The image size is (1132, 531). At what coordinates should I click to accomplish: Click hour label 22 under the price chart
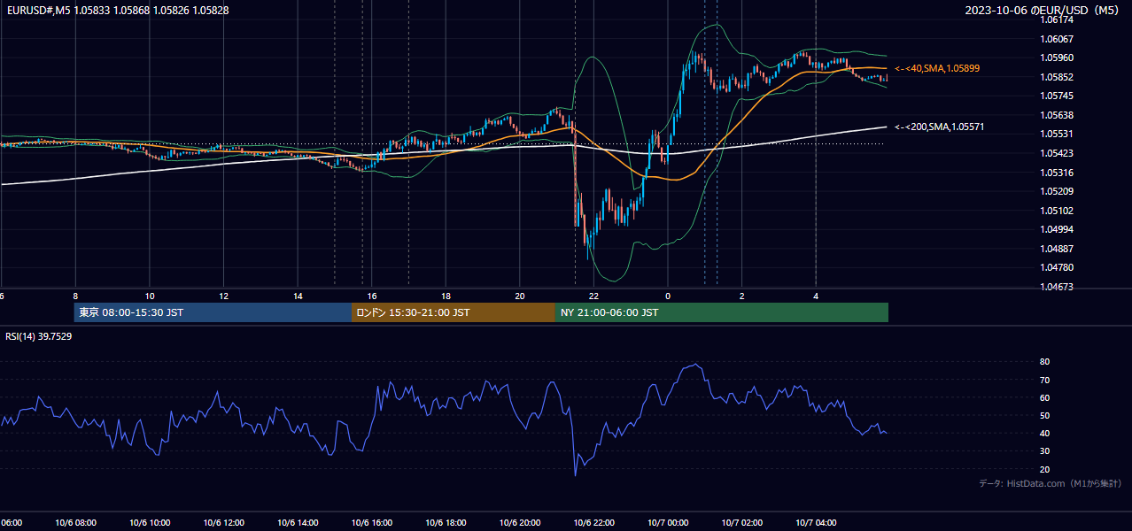(x=593, y=296)
